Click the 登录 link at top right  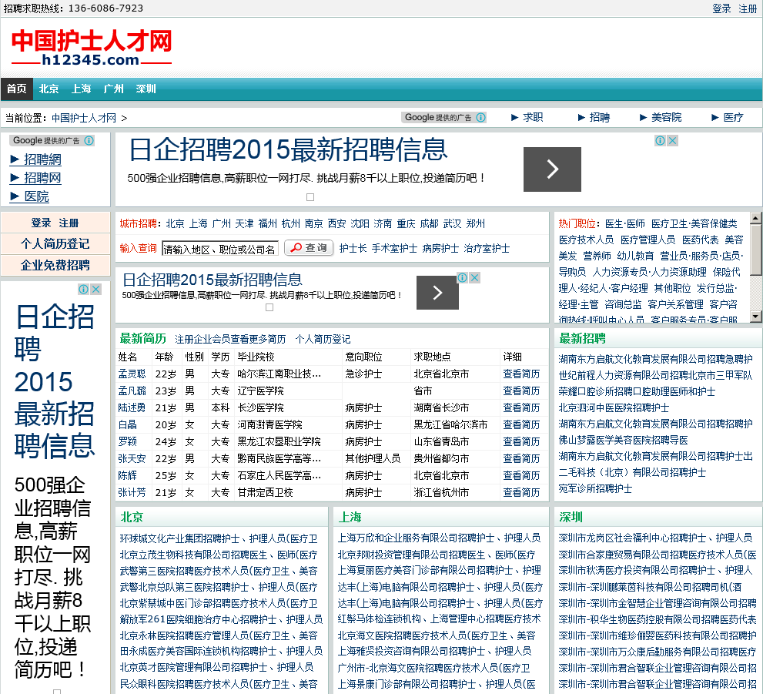click(x=721, y=8)
